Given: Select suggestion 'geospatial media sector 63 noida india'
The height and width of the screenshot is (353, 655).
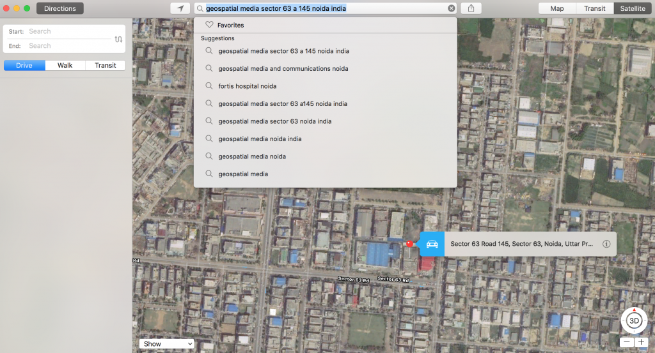Looking at the screenshot, I should [x=325, y=121].
